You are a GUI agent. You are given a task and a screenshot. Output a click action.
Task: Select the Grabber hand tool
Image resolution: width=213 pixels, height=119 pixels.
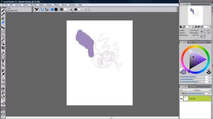point(3,89)
